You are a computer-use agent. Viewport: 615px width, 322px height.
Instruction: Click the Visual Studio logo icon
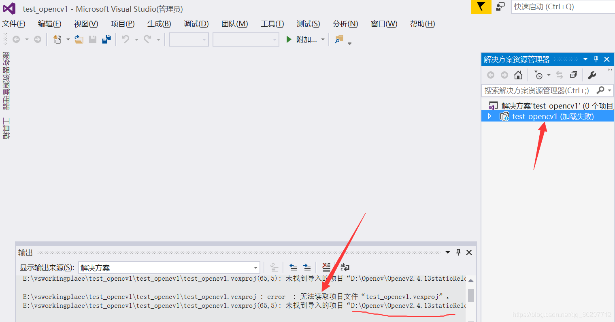click(9, 9)
